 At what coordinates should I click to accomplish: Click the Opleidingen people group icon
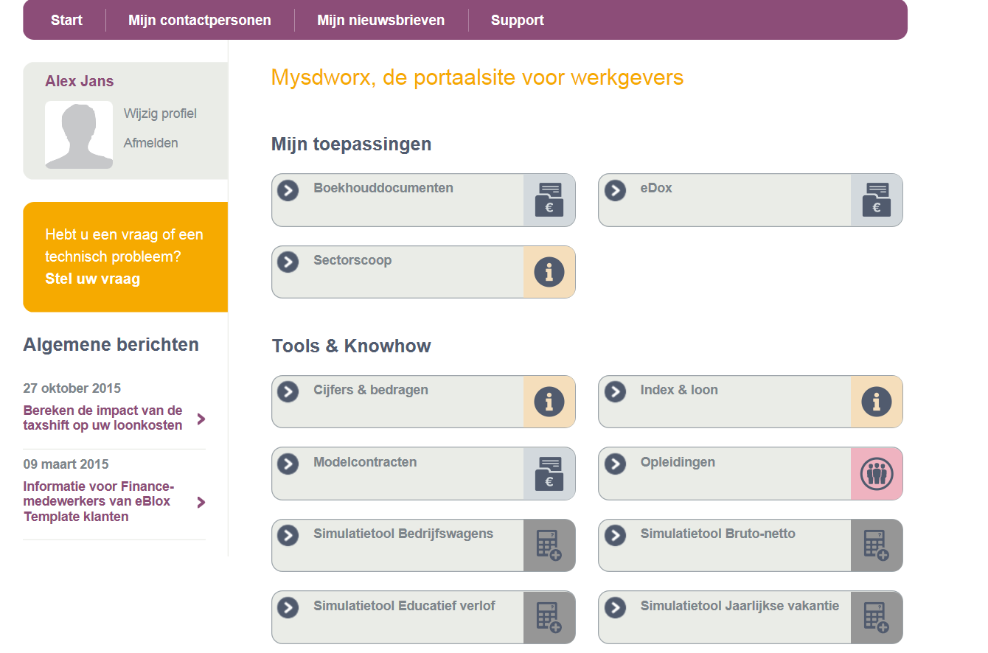click(x=877, y=473)
